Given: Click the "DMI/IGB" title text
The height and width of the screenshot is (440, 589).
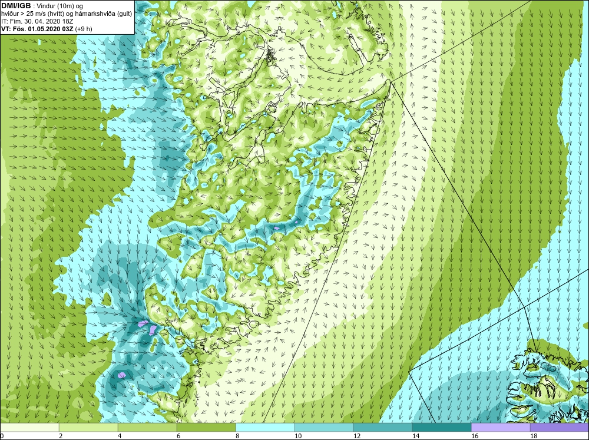Looking at the screenshot, I should (x=16, y=6).
